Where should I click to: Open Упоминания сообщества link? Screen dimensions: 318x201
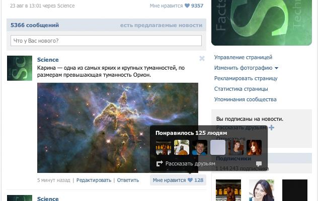[246, 99]
